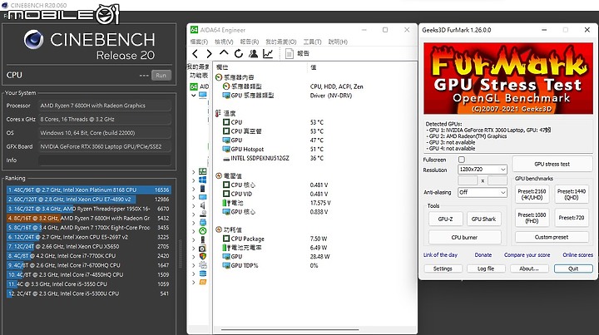Launch FurMark Preset:2160 4K/UHD benchmark

tap(532, 195)
